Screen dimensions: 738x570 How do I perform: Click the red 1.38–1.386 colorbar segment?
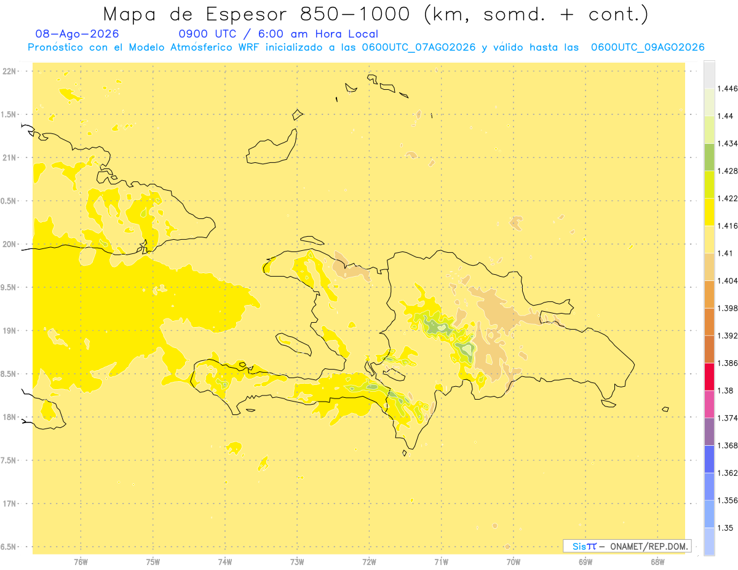(x=709, y=377)
